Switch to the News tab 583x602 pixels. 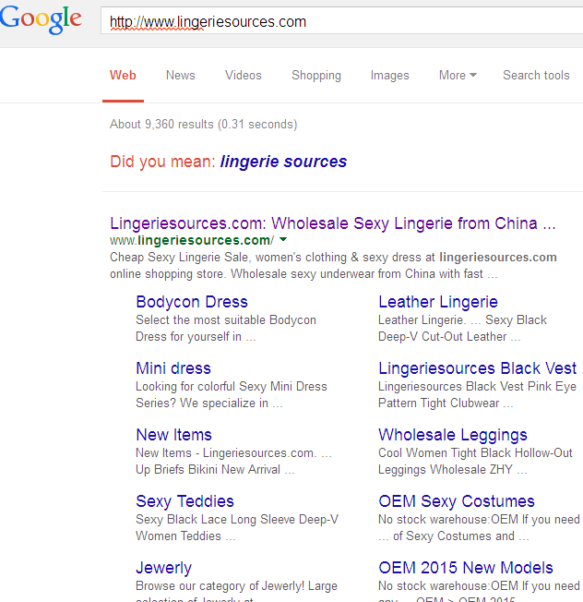point(180,76)
